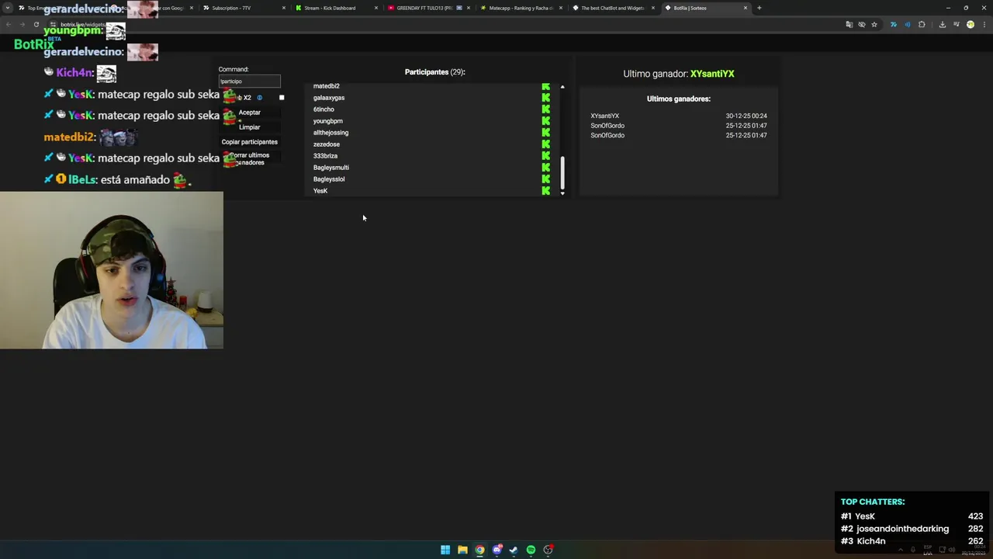Select the BotRix | Sorteos tab

706,8
